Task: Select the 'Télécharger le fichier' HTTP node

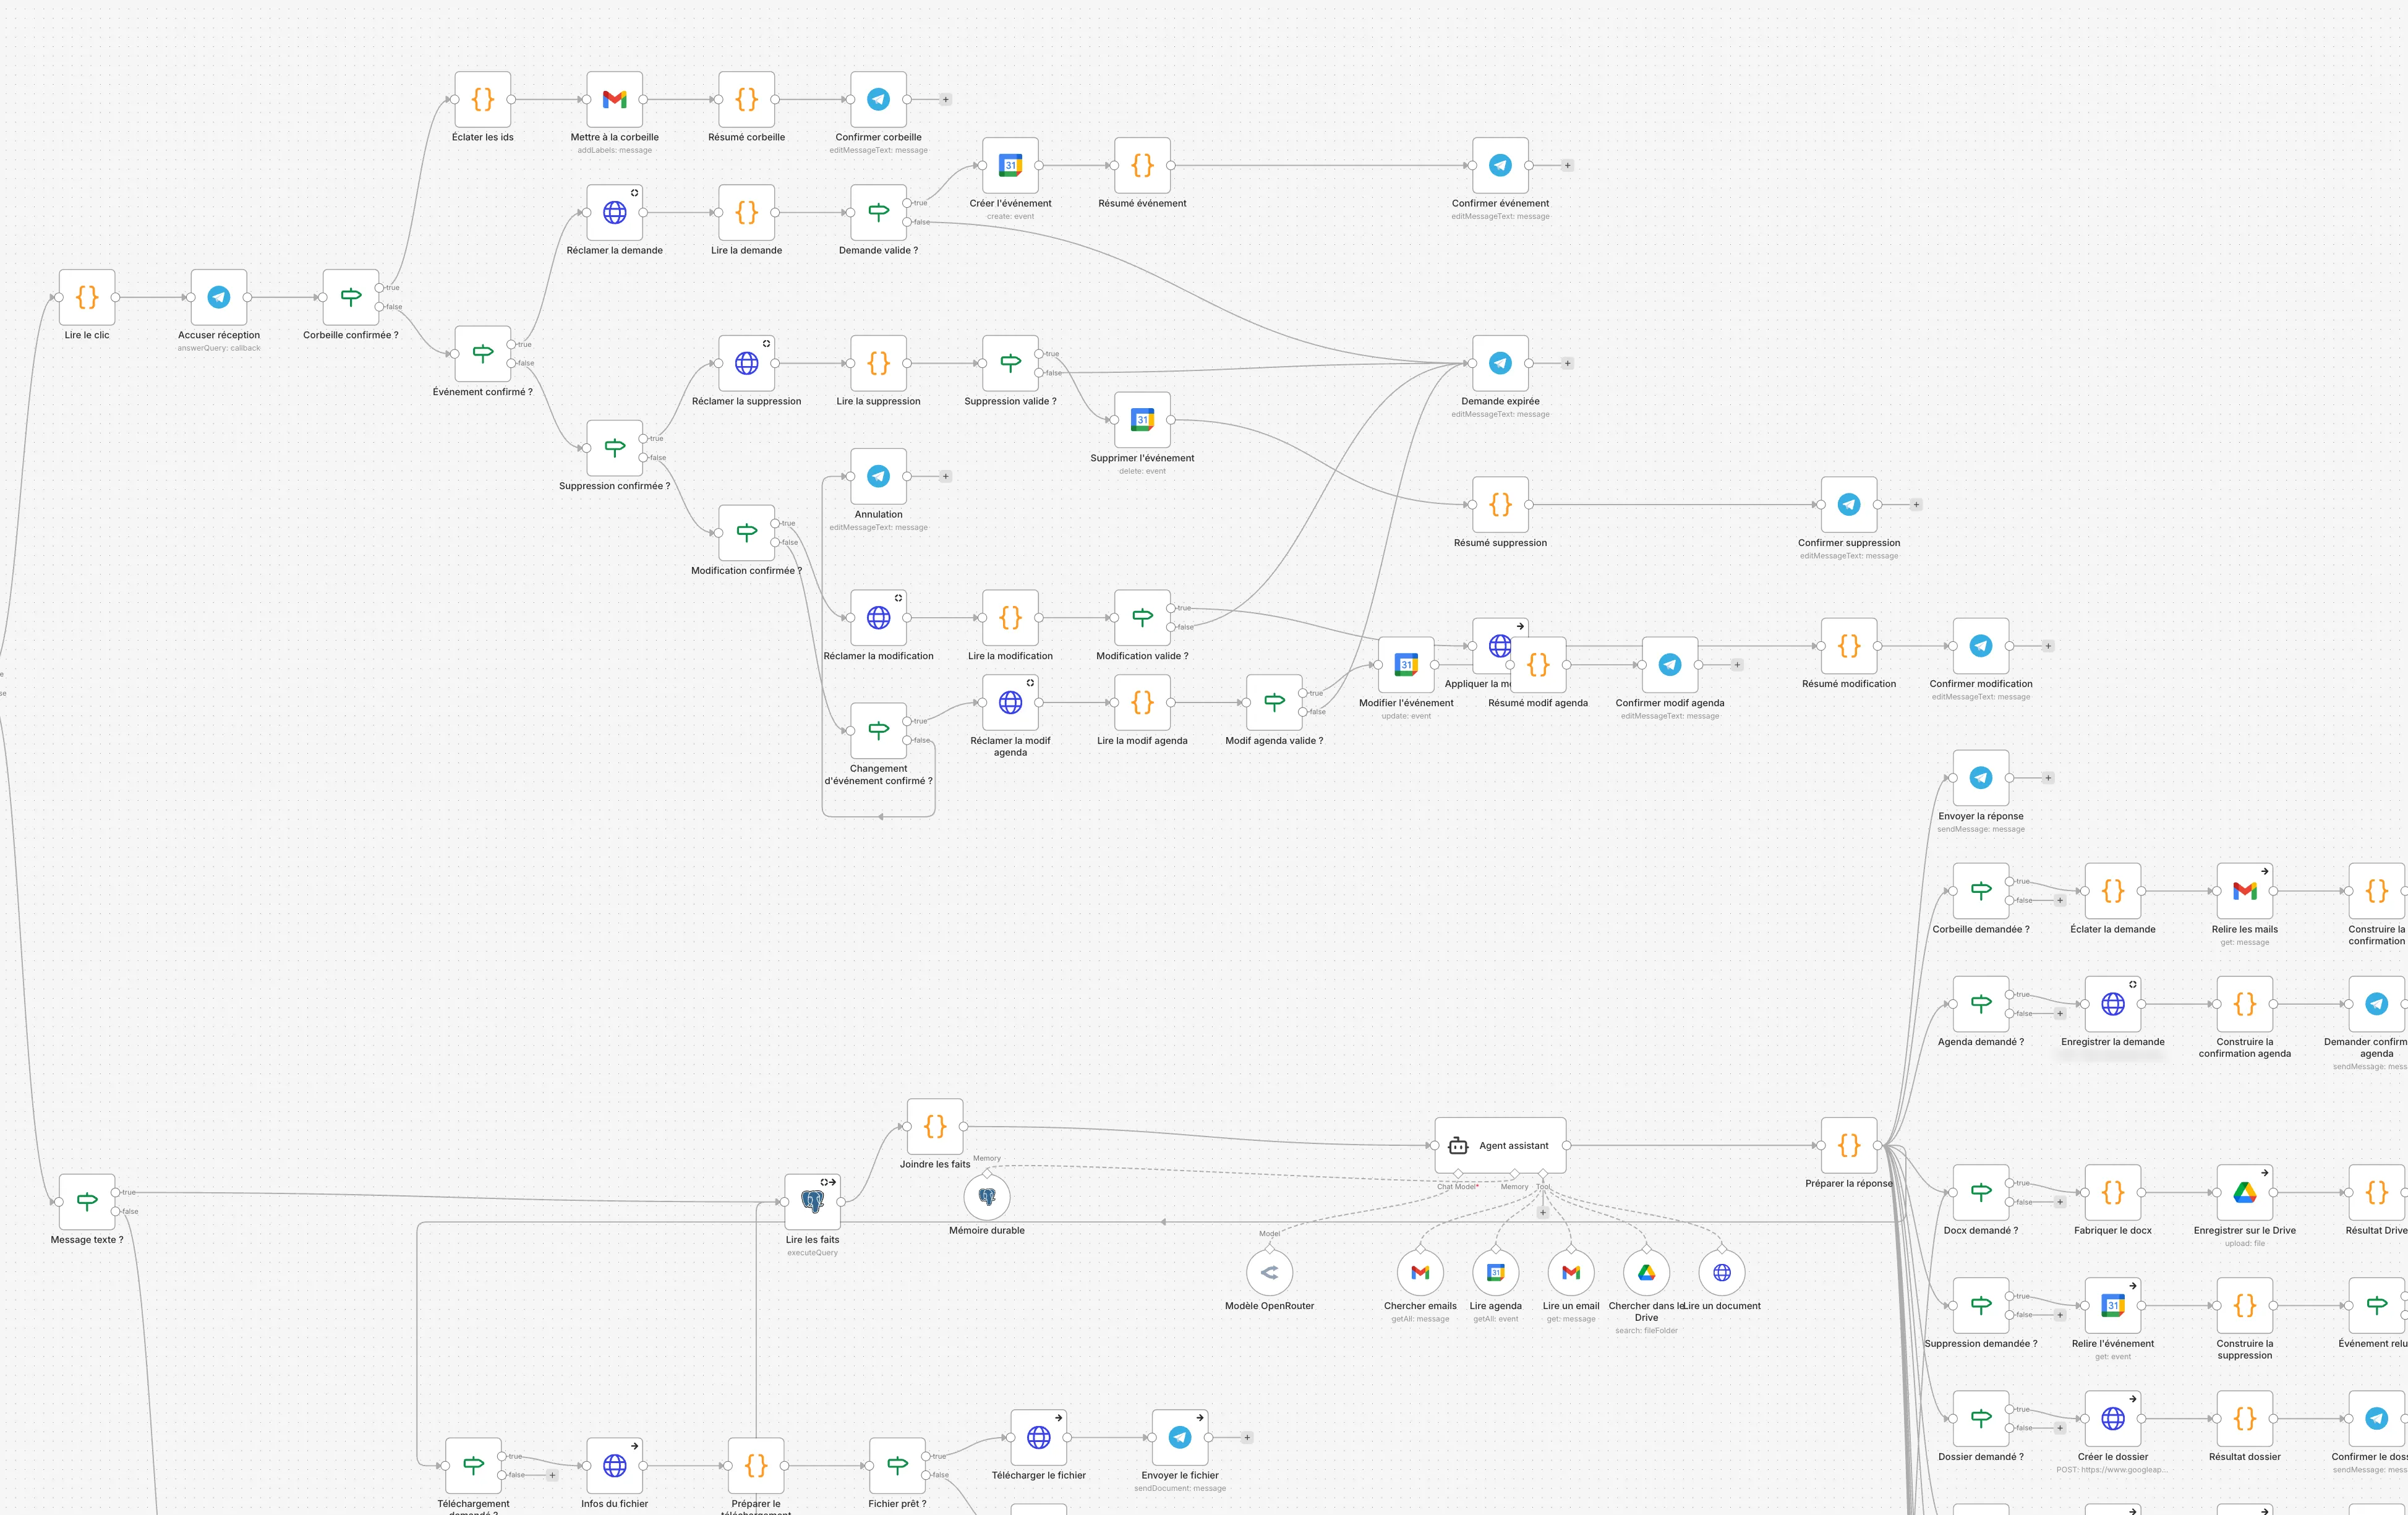Action: [1039, 1437]
